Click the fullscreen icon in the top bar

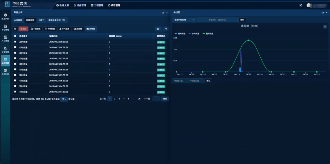[x=301, y=5]
